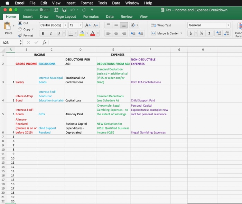Click the Paste clipboard icon
The height and width of the screenshot is (204, 242).
[x=7, y=26]
